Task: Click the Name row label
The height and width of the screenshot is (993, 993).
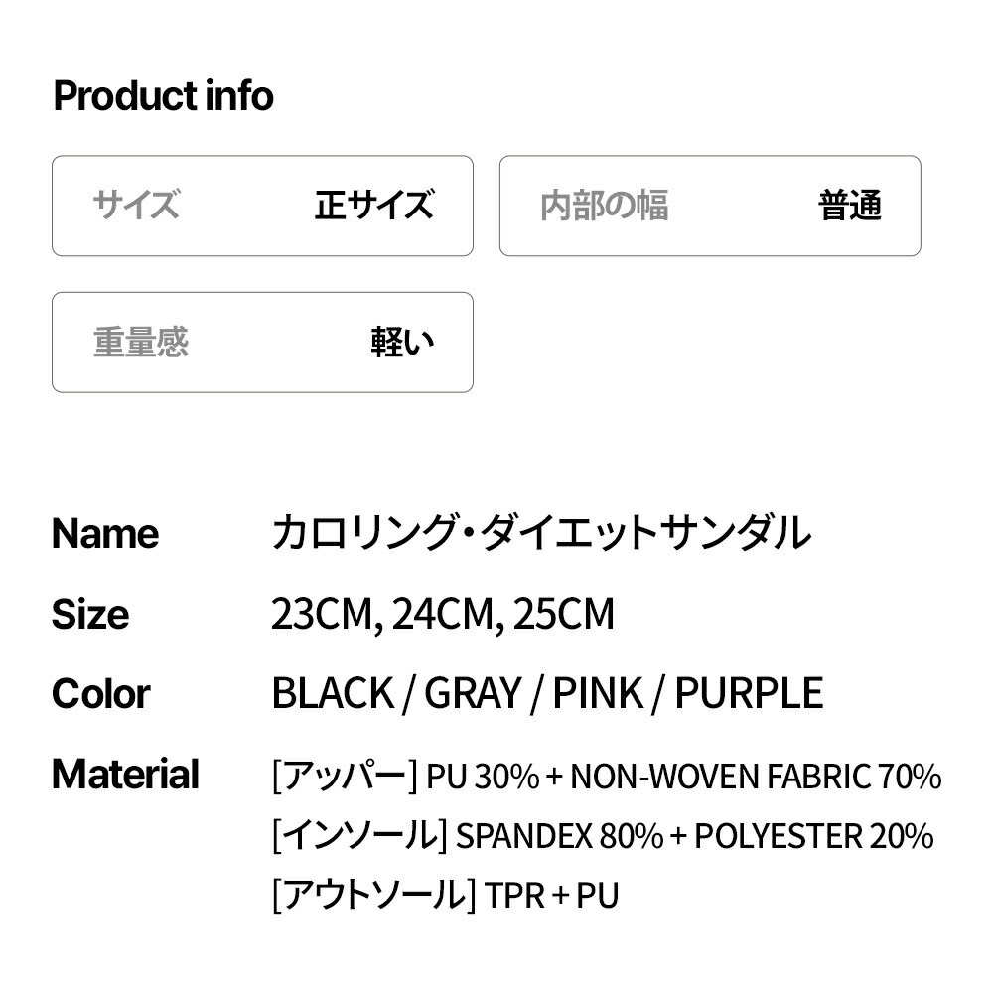Action: [104, 534]
